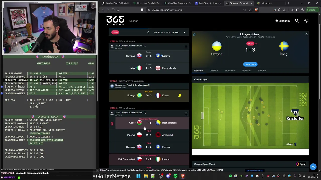Click the Güncelle update button
Screen dimensions: 321x180
(x=312, y=10)
